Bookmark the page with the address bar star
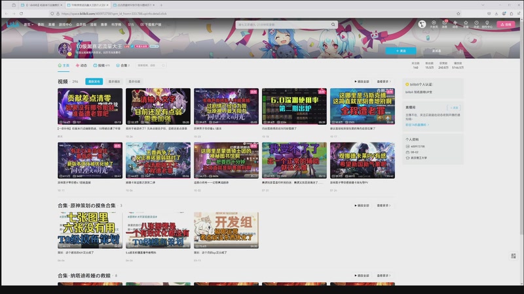The height and width of the screenshot is (294, 524). click(458, 14)
